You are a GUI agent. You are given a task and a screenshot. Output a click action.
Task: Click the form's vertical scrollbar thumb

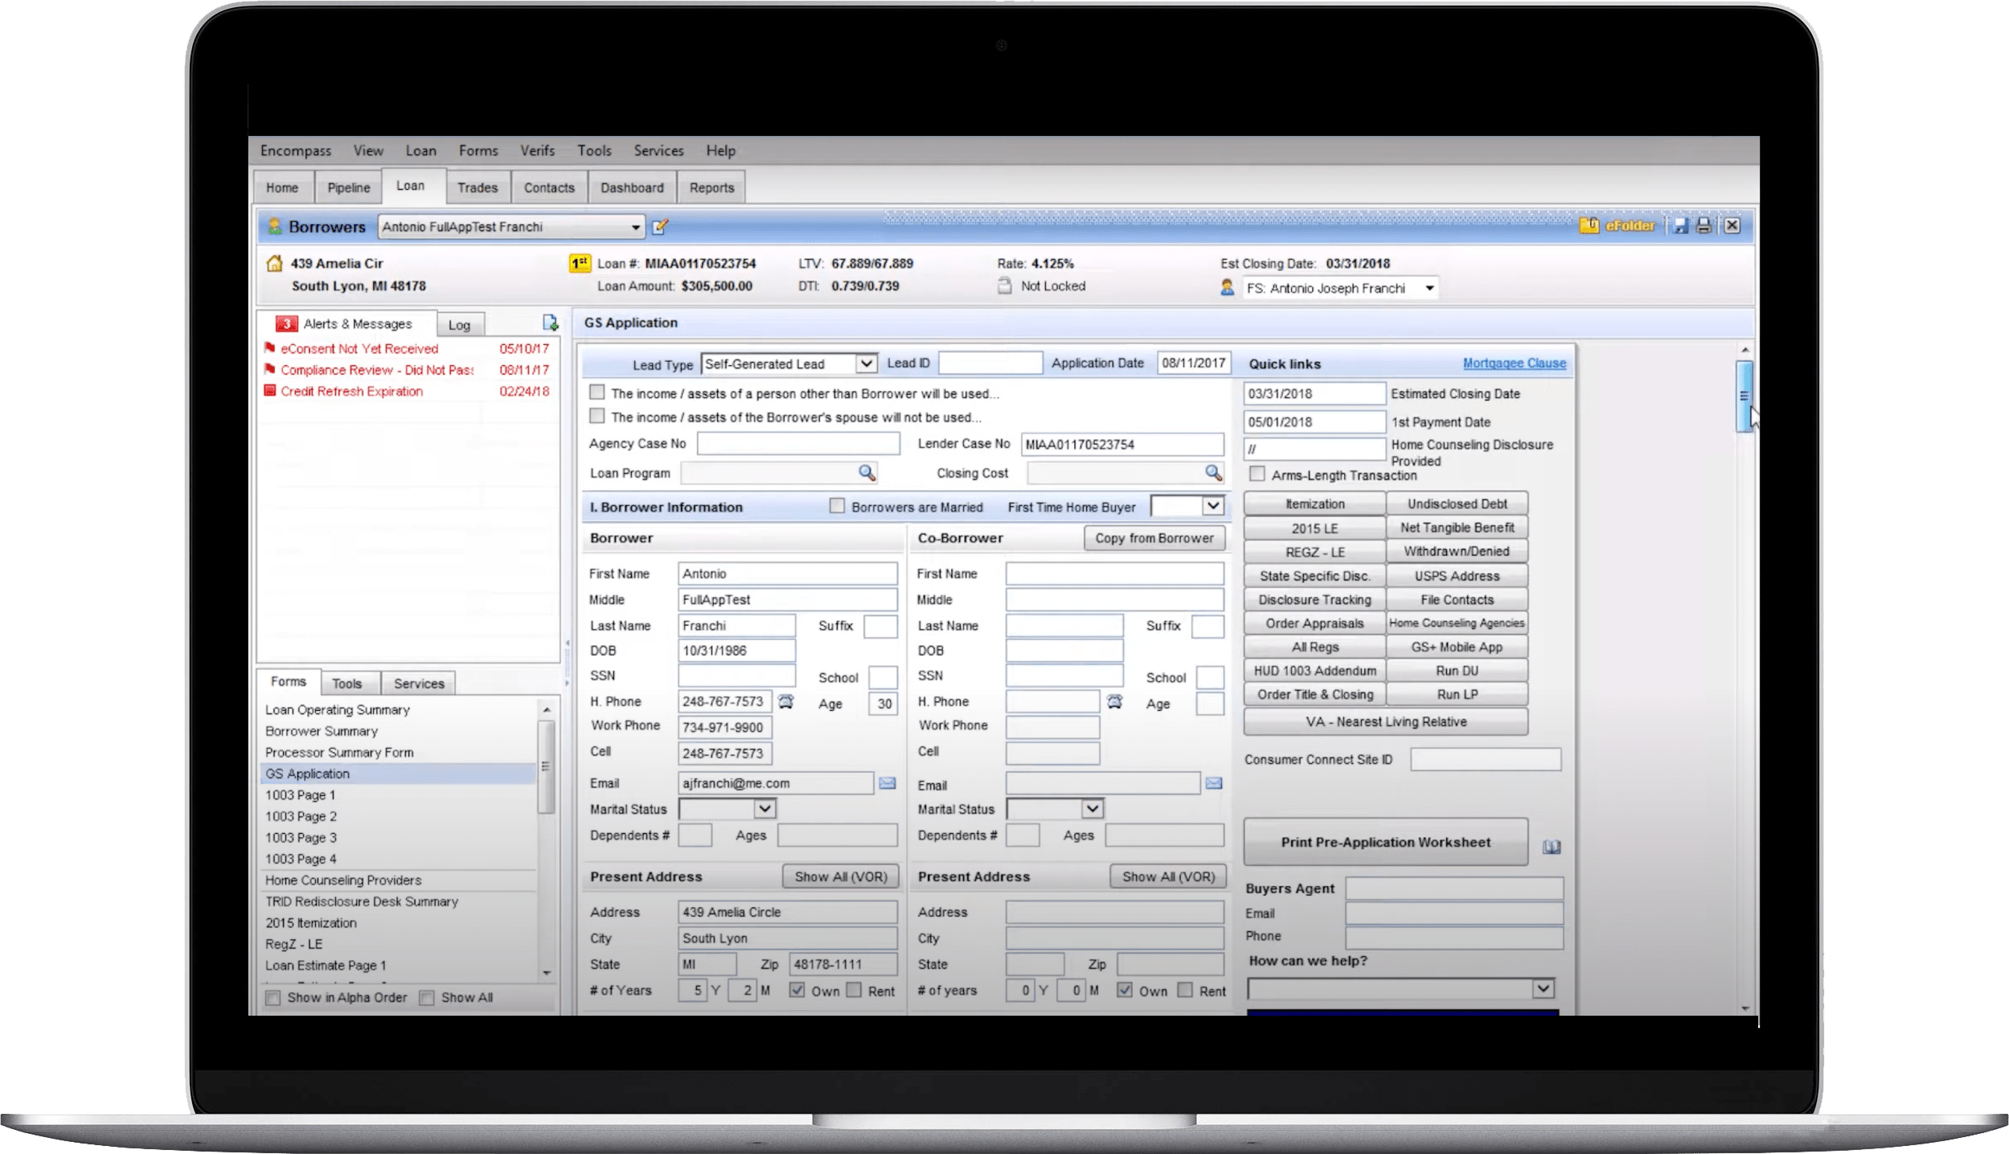pyautogui.click(x=1744, y=396)
